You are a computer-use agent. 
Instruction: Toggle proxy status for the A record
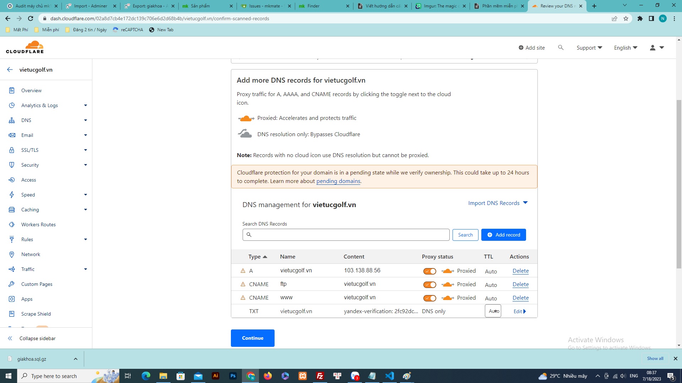(x=429, y=271)
